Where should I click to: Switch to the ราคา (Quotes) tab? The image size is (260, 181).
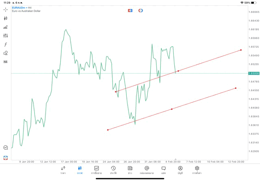tap(63, 170)
